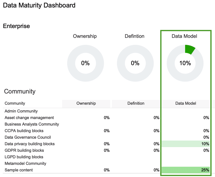Click the Definition column header in the table
The image size is (215, 177).
136,103
